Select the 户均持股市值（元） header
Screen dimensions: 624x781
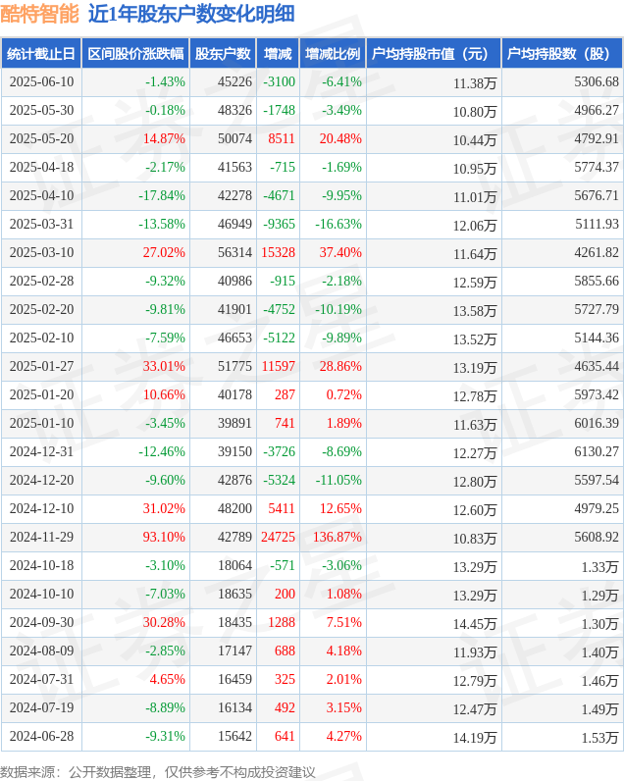coord(434,53)
